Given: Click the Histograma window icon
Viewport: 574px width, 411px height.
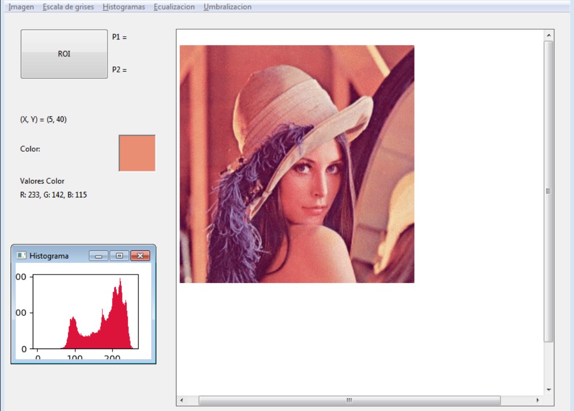Looking at the screenshot, I should 21,255.
